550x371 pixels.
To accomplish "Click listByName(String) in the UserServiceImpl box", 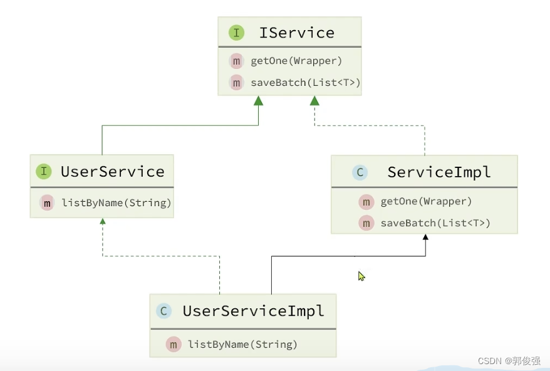I will 242,344.
